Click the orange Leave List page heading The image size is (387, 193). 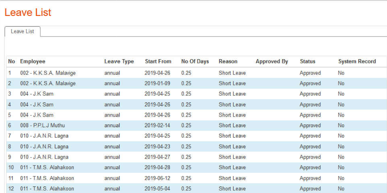point(28,13)
